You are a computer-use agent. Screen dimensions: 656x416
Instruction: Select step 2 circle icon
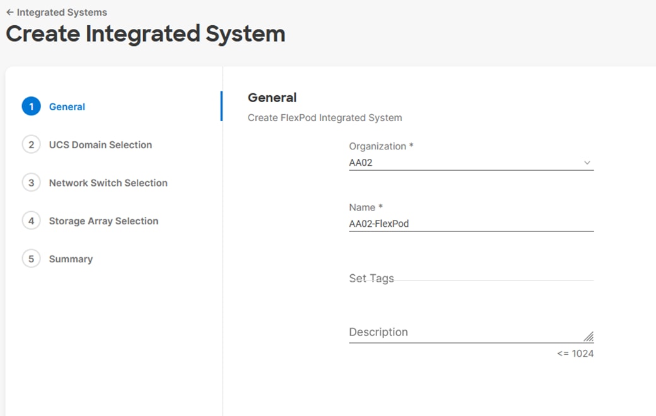[31, 145]
